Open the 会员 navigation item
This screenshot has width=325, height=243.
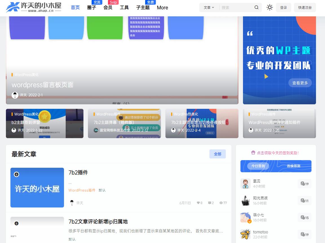coord(108,8)
